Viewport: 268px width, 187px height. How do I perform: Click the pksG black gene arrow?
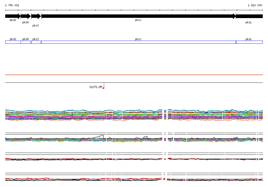(13, 16)
